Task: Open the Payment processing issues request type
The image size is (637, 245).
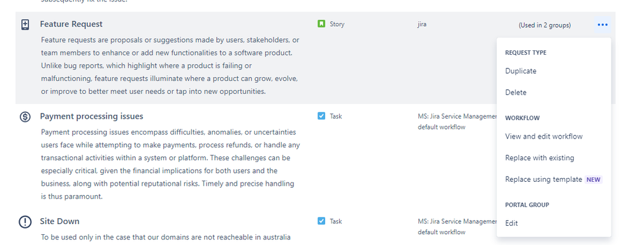Action: pos(91,117)
